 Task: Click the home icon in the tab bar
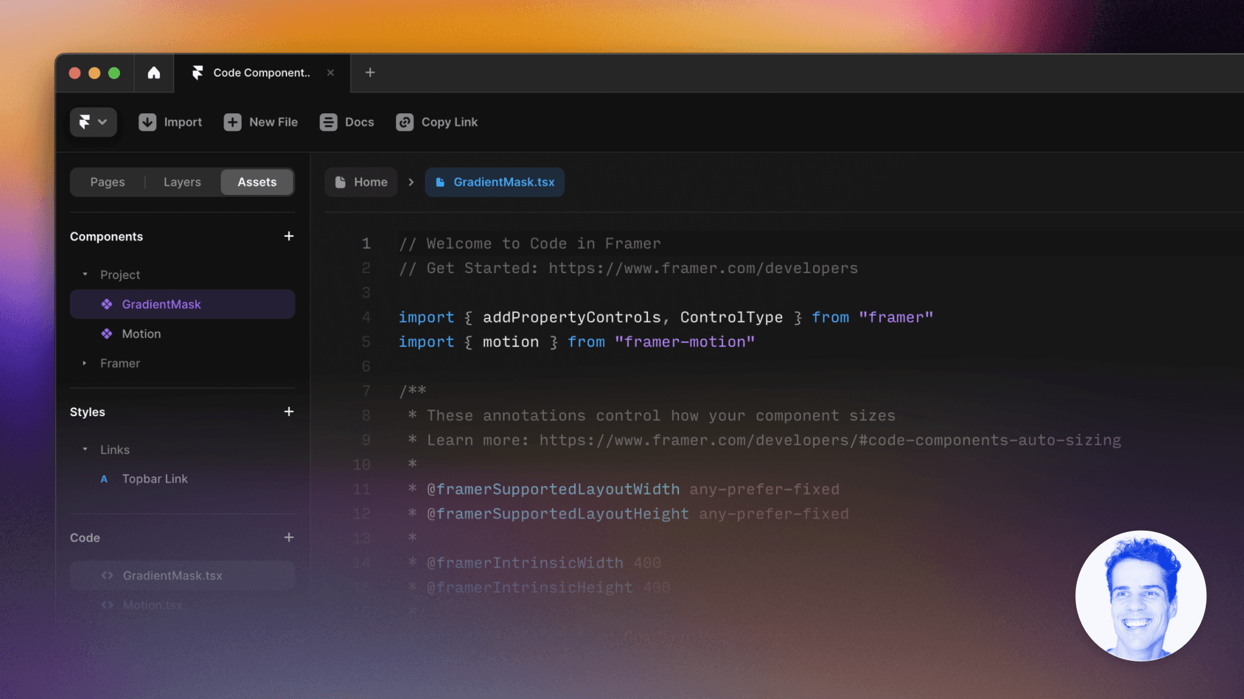pyautogui.click(x=154, y=72)
